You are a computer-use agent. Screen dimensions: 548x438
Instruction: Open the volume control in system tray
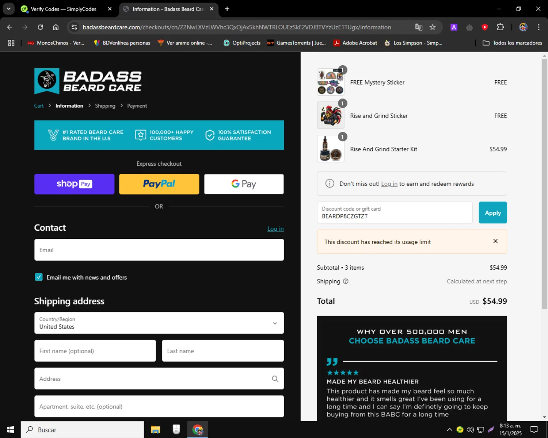coord(470,430)
